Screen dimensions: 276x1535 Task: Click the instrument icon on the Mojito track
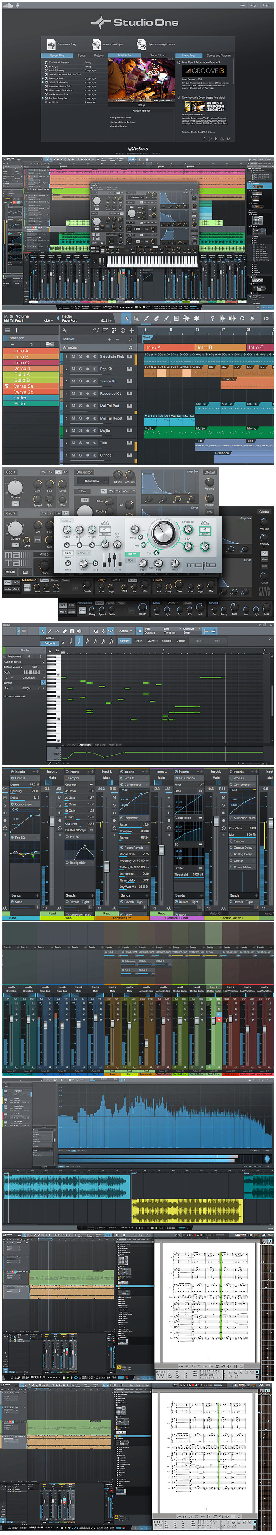130,431
